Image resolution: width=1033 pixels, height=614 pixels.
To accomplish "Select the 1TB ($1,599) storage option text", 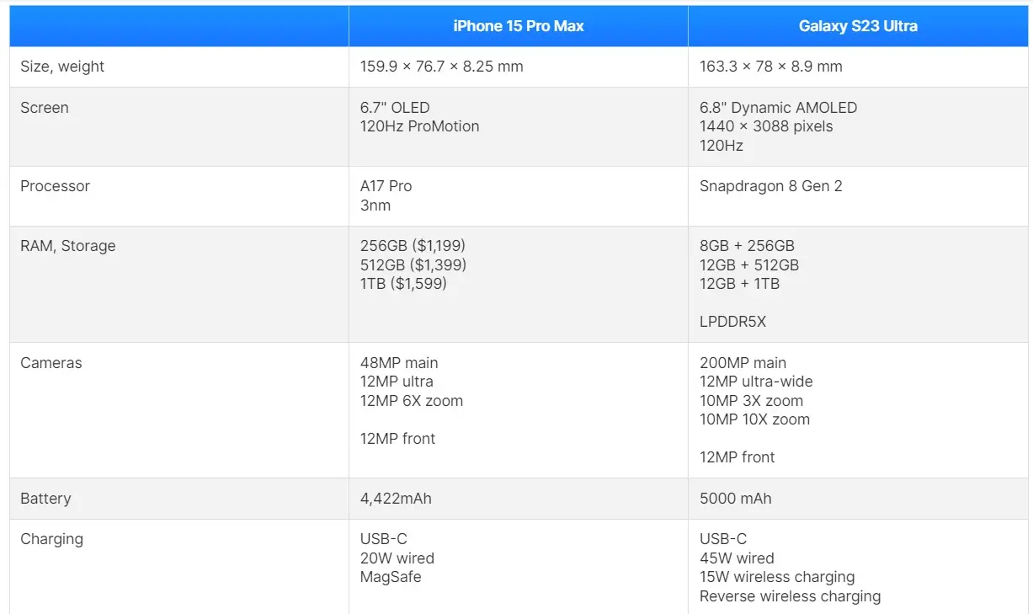I will click(403, 284).
